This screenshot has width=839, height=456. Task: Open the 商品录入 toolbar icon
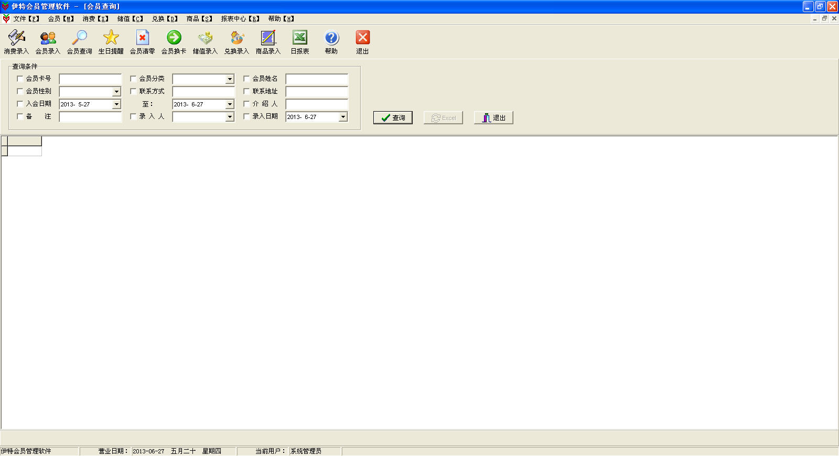(268, 42)
